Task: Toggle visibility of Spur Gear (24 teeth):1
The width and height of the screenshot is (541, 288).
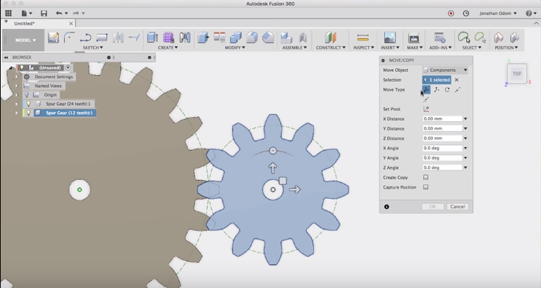Action: tap(28, 104)
